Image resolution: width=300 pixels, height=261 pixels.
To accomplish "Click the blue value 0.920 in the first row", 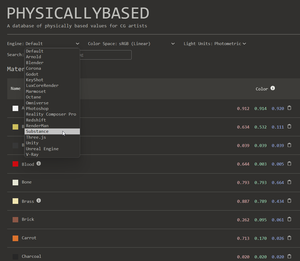I will 278,109.
